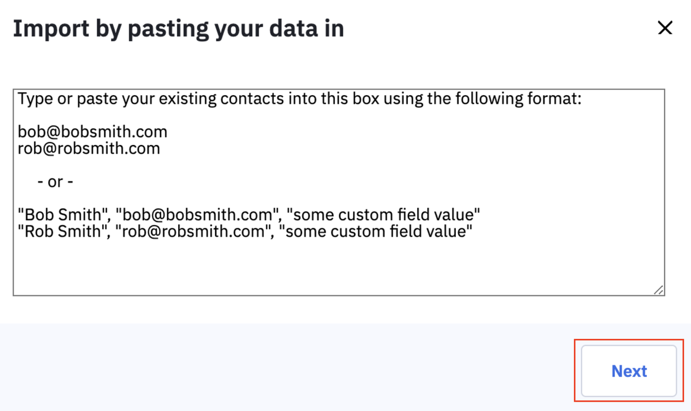
Task: Click the '- or -' placeholder text
Action: point(55,181)
